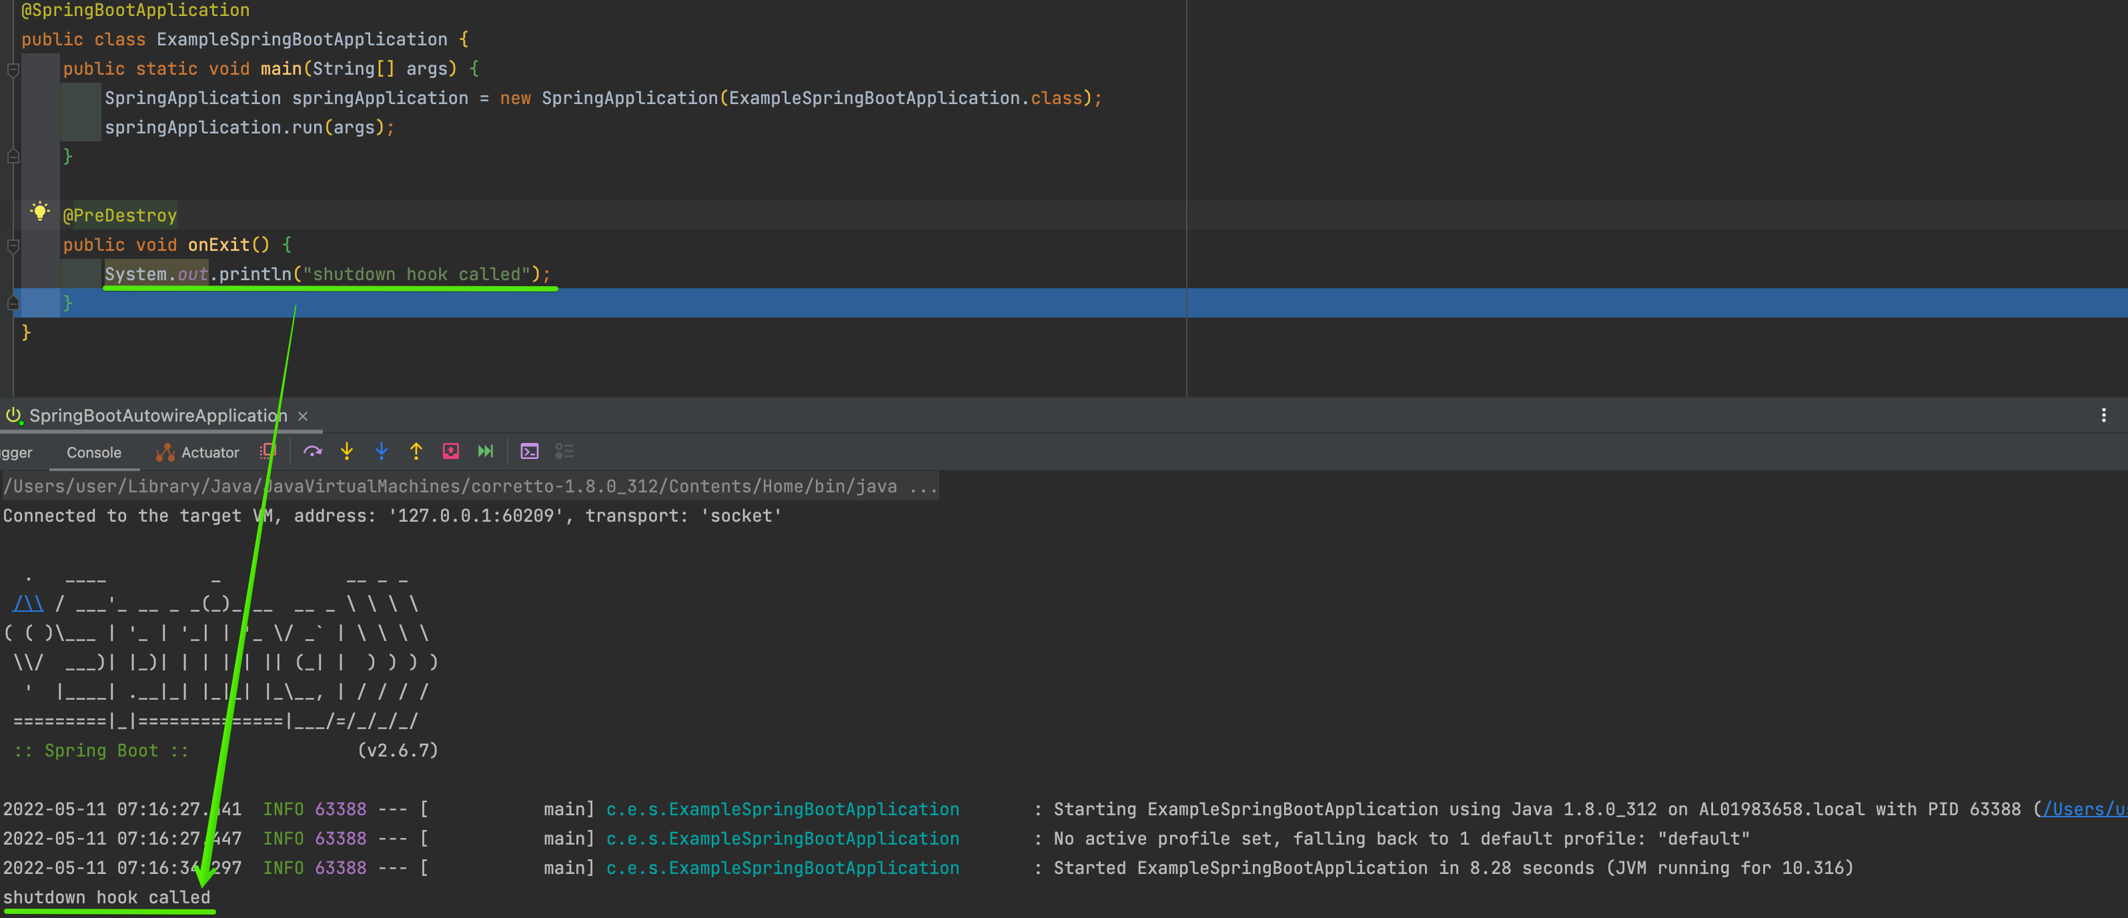Click the green Run to Cursor icon

coord(485,451)
